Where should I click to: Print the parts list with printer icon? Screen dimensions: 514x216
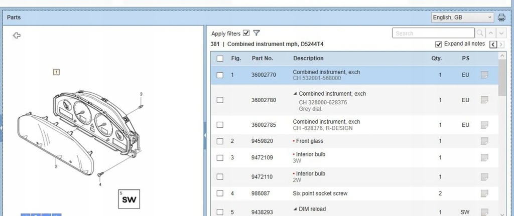point(501,18)
